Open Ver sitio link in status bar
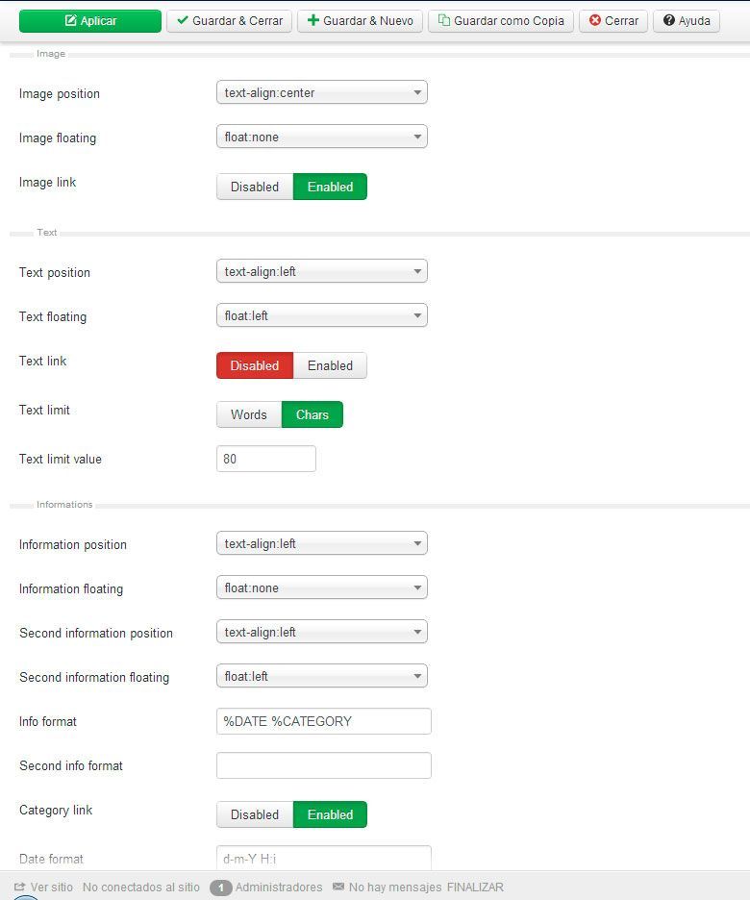750x900 pixels. (x=51, y=887)
